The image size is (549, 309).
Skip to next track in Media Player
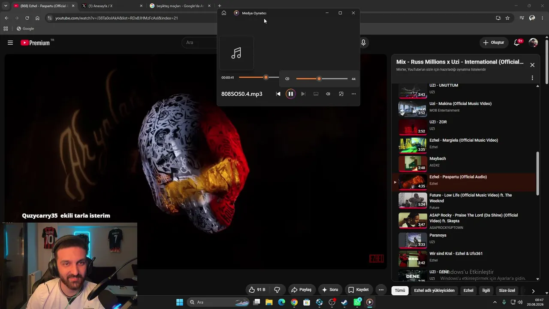point(303,94)
